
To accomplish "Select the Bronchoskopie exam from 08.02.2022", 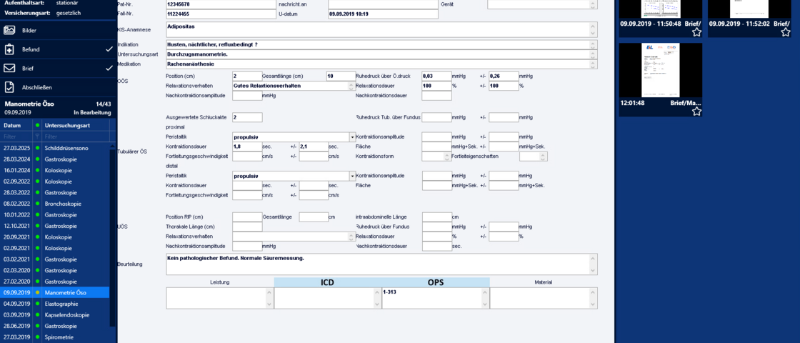I will pos(54,204).
